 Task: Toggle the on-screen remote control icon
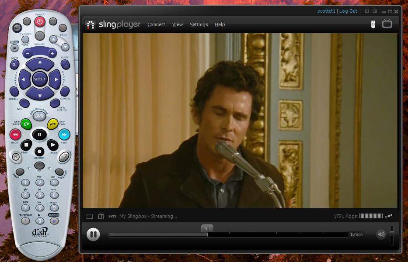[x=373, y=24]
